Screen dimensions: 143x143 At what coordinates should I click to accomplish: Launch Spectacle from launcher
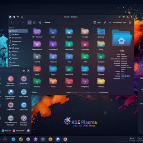[24, 106]
